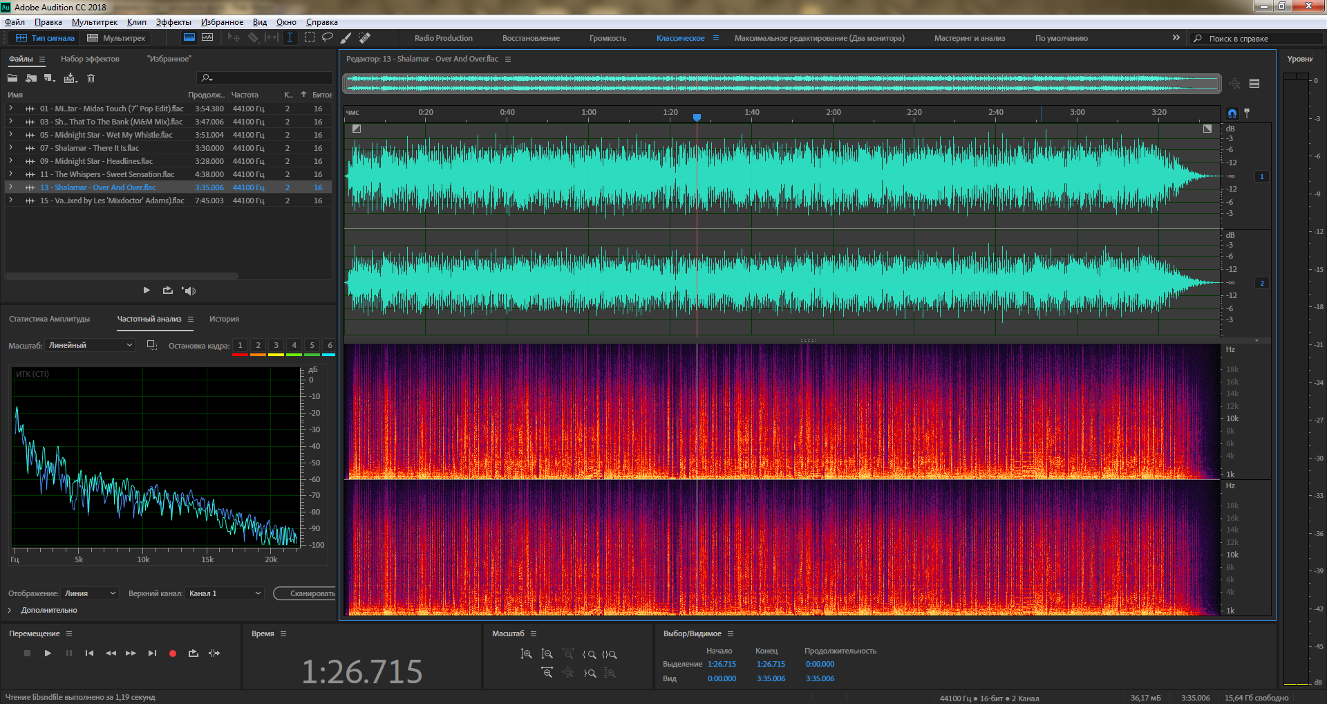Click zoom to in point icon
Viewport: 1327px width, 704px height.
click(589, 654)
